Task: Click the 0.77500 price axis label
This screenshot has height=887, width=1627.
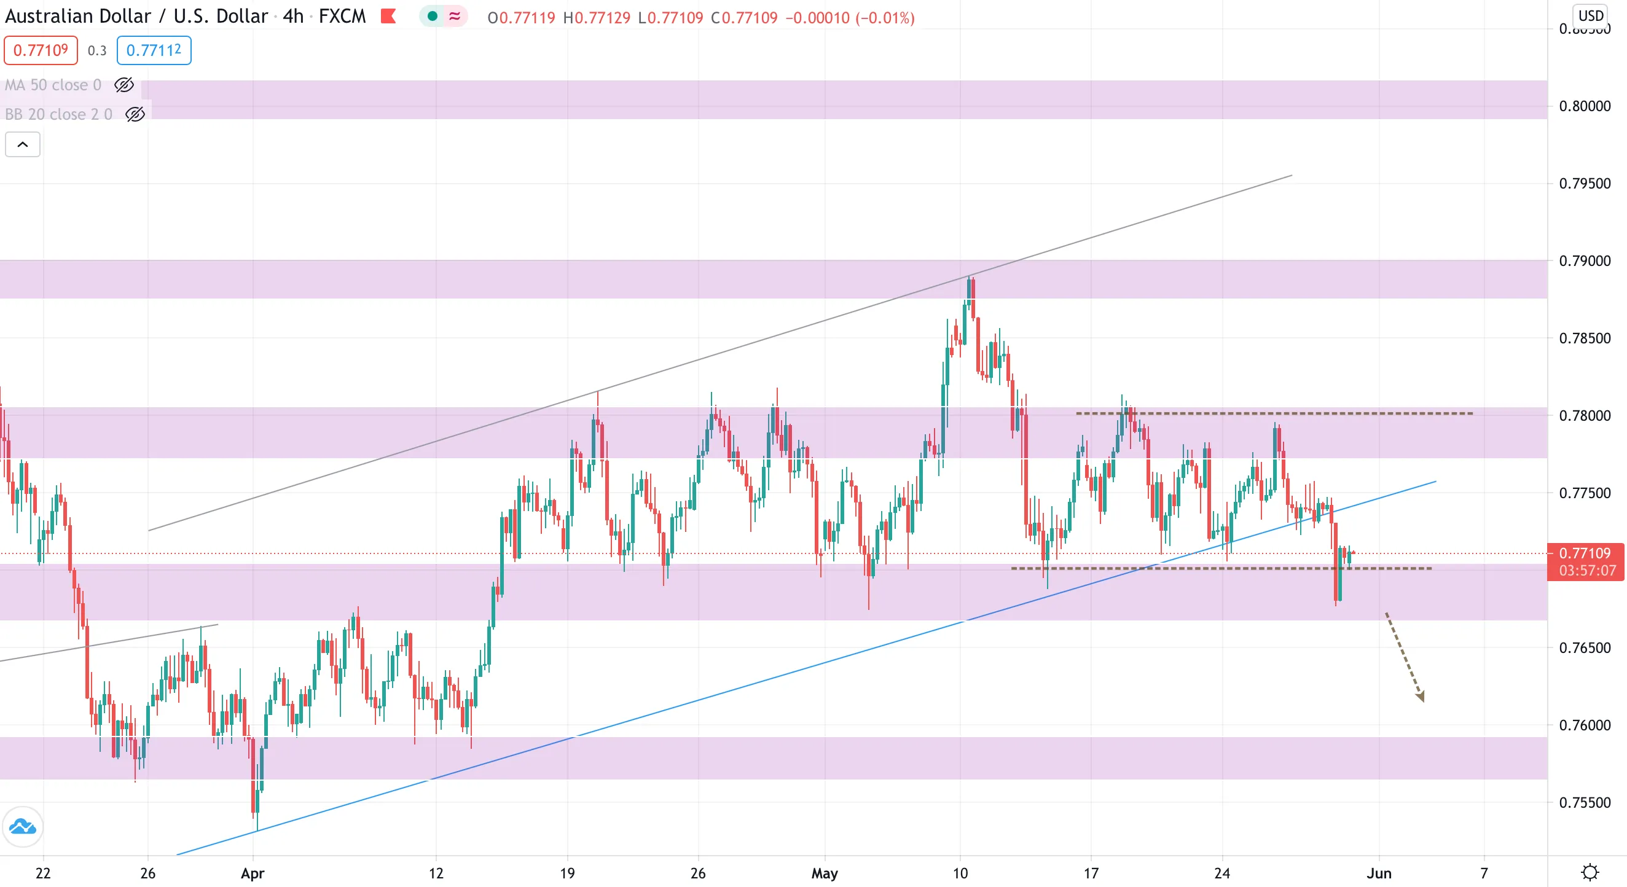Action: (1585, 493)
